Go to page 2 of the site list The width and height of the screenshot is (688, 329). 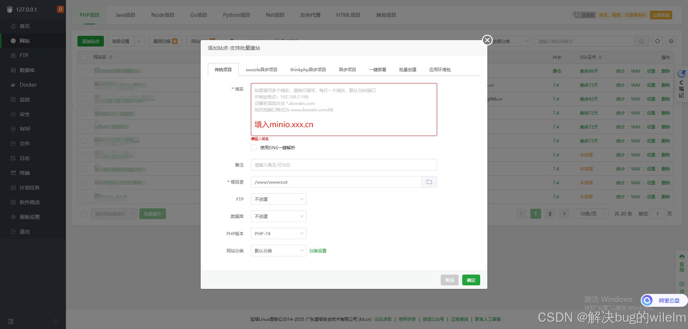tap(550, 214)
